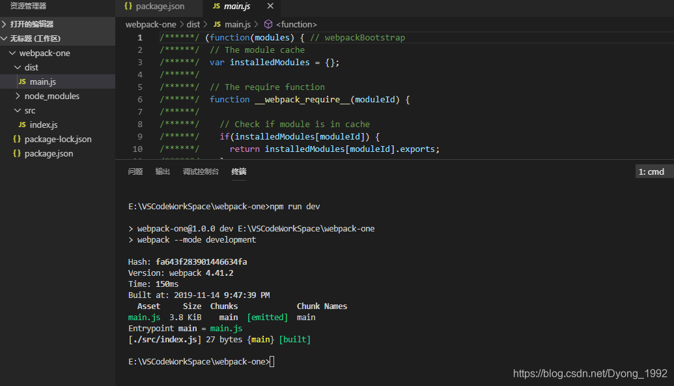This screenshot has width=674, height=386.
Task: Click line number 6 in the editor
Action: point(140,99)
